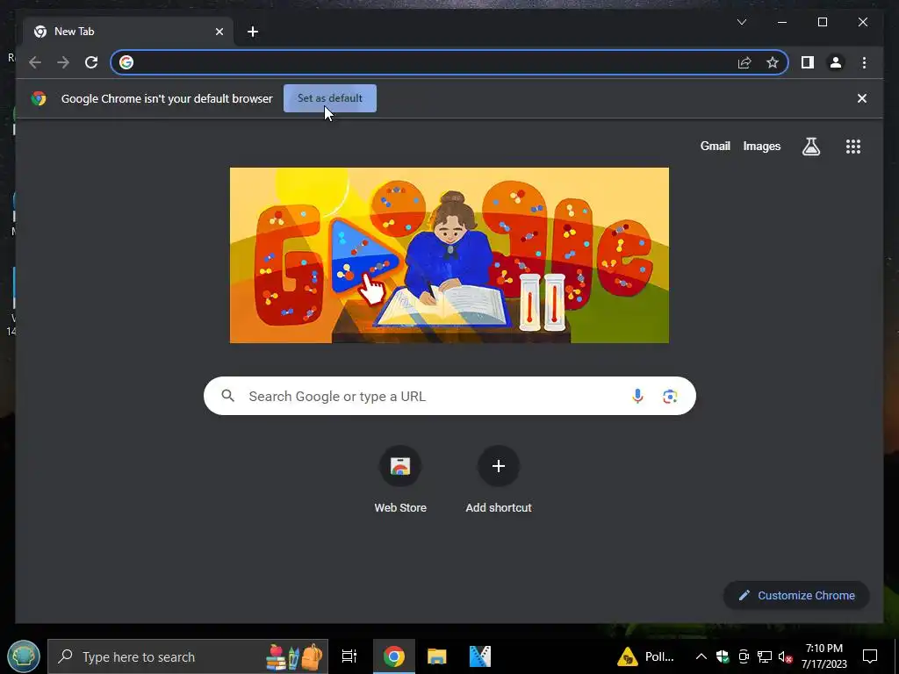Open the Web Store shortcut
This screenshot has width=899, height=674.
pyautogui.click(x=400, y=480)
